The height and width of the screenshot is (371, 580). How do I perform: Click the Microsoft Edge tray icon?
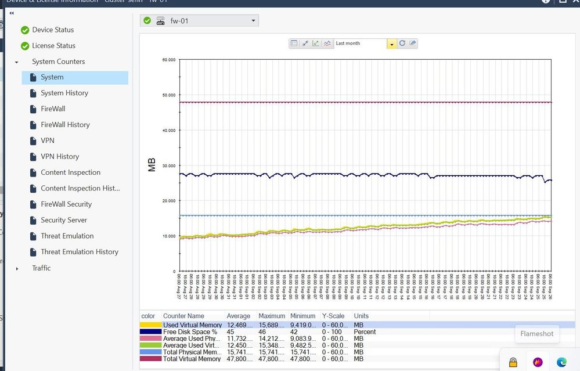[x=561, y=362]
